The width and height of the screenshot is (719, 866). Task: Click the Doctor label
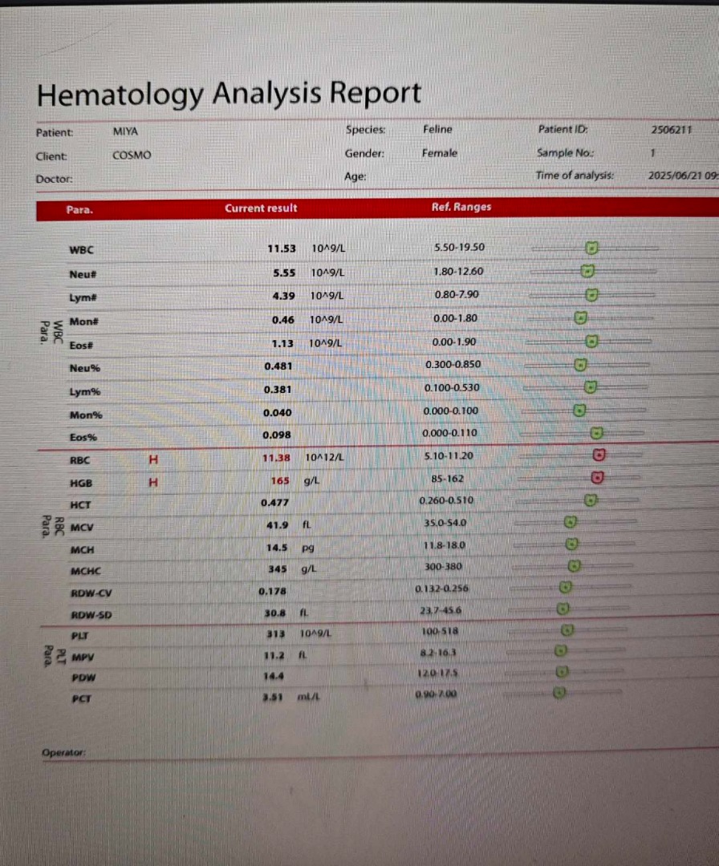click(x=54, y=180)
